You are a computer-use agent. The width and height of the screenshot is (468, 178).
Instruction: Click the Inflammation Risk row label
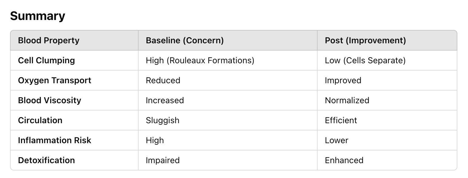click(55, 140)
